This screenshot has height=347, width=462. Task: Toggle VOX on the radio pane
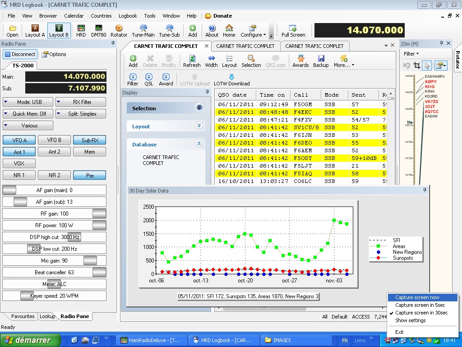19,164
